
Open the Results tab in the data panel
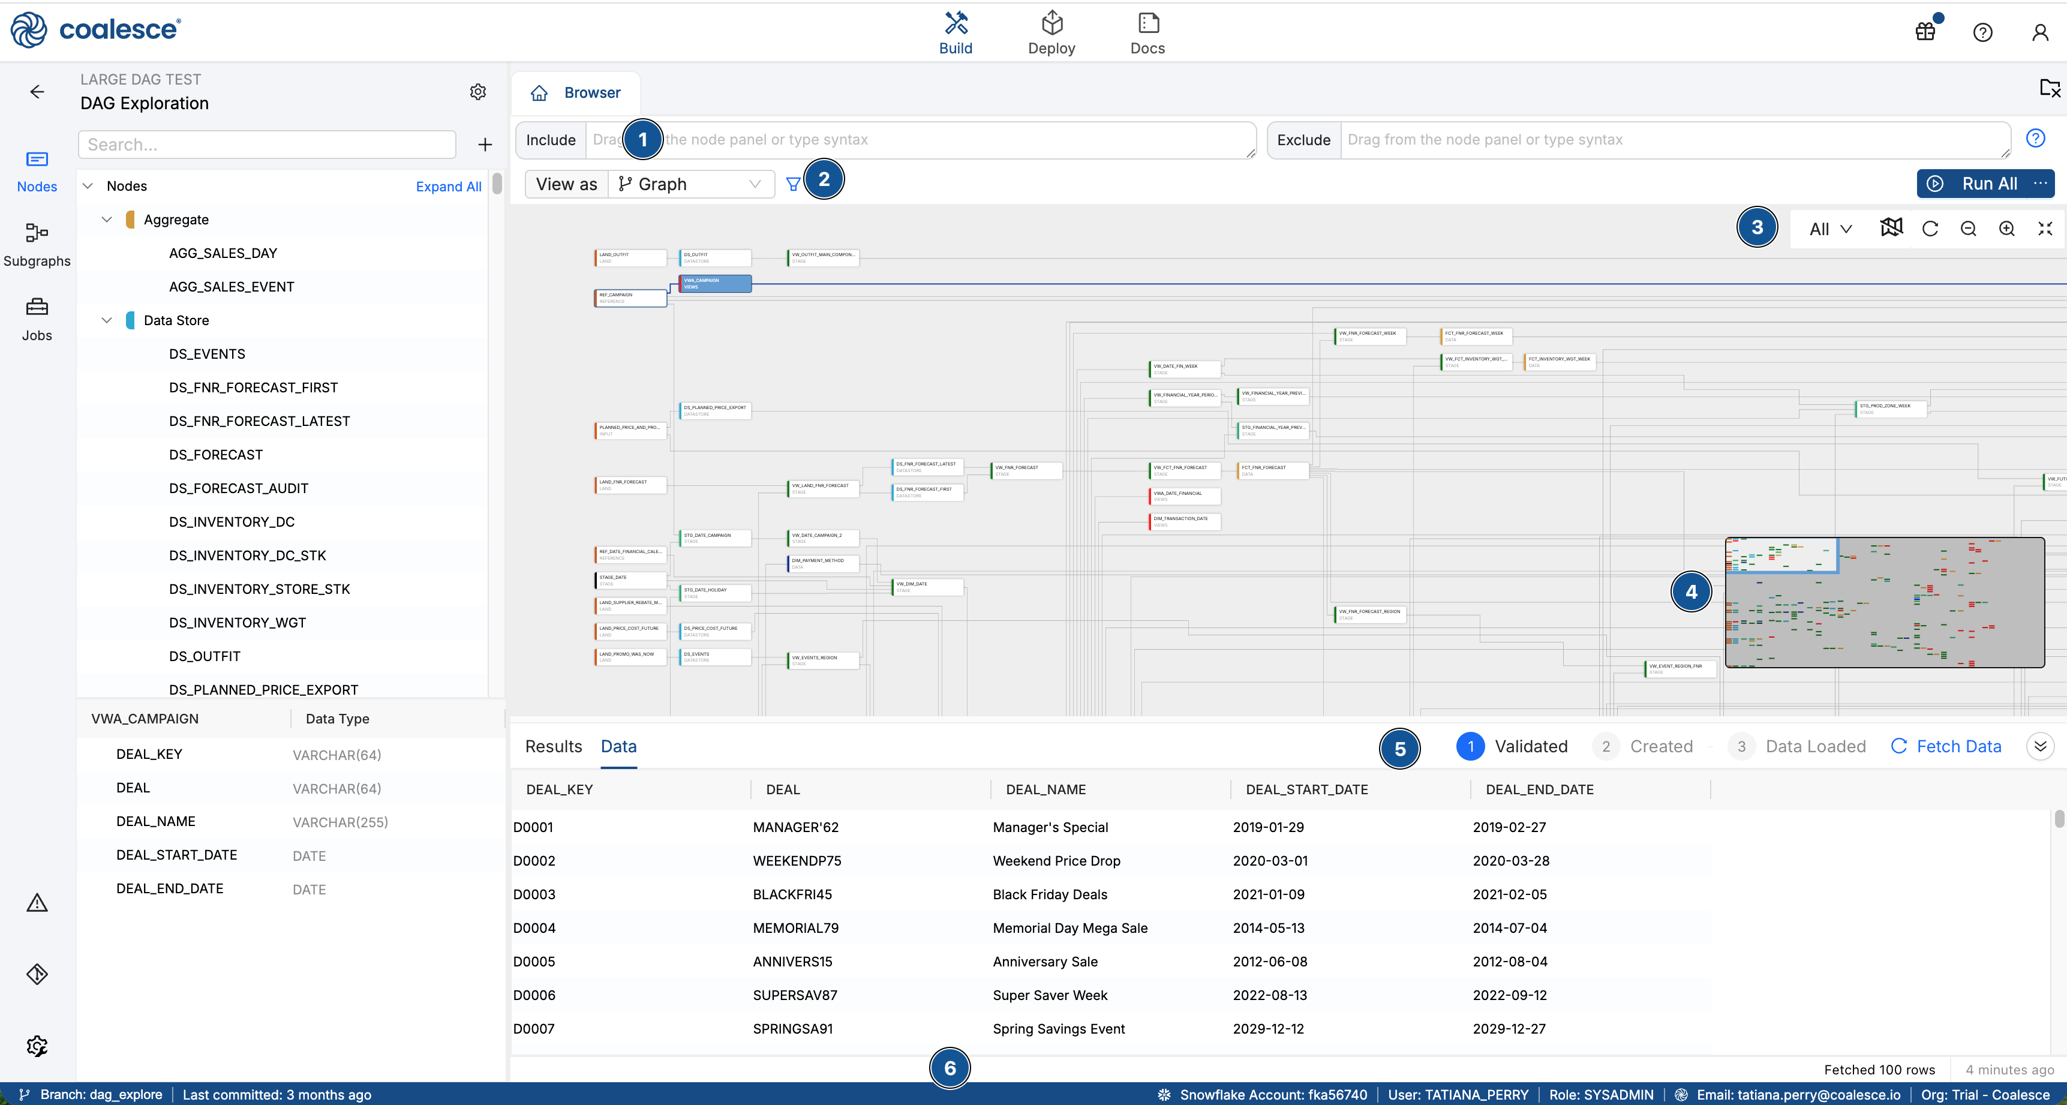(553, 746)
